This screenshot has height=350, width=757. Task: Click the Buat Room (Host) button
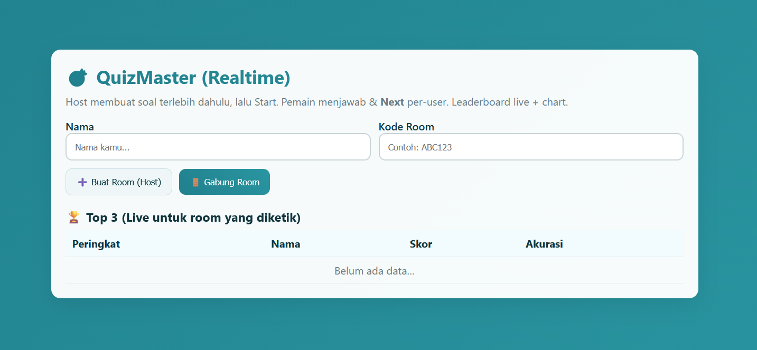coord(119,182)
